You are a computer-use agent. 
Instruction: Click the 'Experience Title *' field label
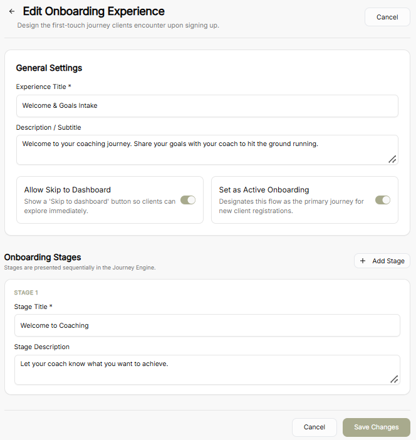pyautogui.click(x=43, y=86)
